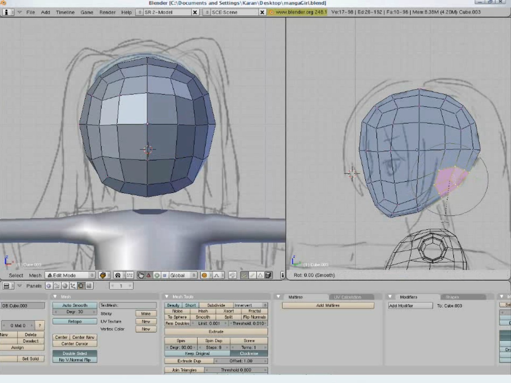
Task: Click the edge select mode icon
Action: 252,275
